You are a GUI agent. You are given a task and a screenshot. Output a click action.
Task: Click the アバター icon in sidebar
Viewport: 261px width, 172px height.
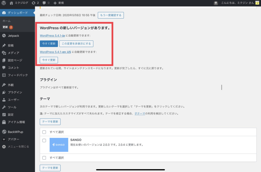point(4,139)
